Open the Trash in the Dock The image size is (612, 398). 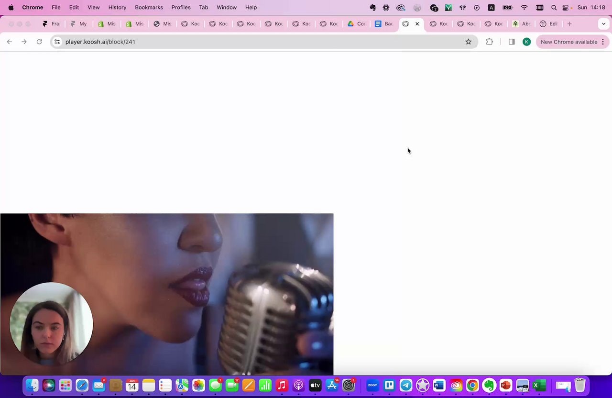pos(580,385)
